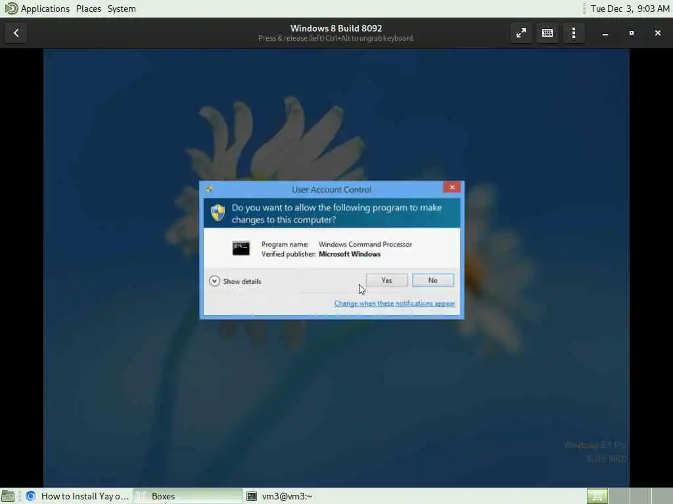Open the System menu
Viewport: 673px width, 504px height.
pyautogui.click(x=122, y=9)
